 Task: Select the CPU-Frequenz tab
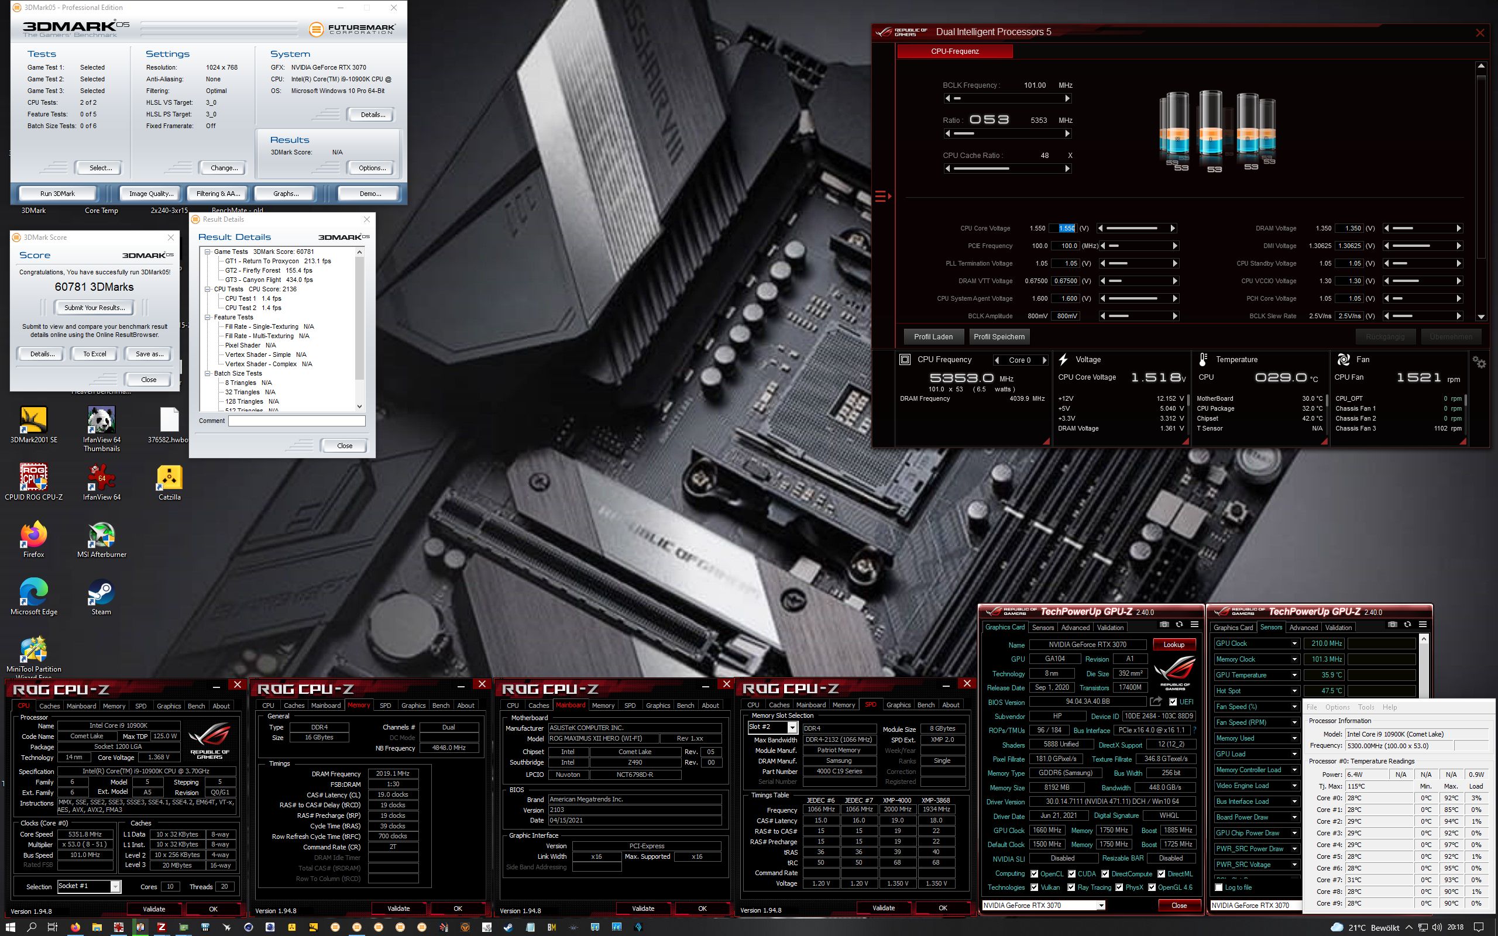tap(954, 51)
